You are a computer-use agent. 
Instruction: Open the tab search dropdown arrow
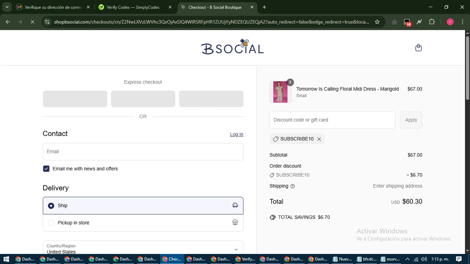[x=7, y=7]
